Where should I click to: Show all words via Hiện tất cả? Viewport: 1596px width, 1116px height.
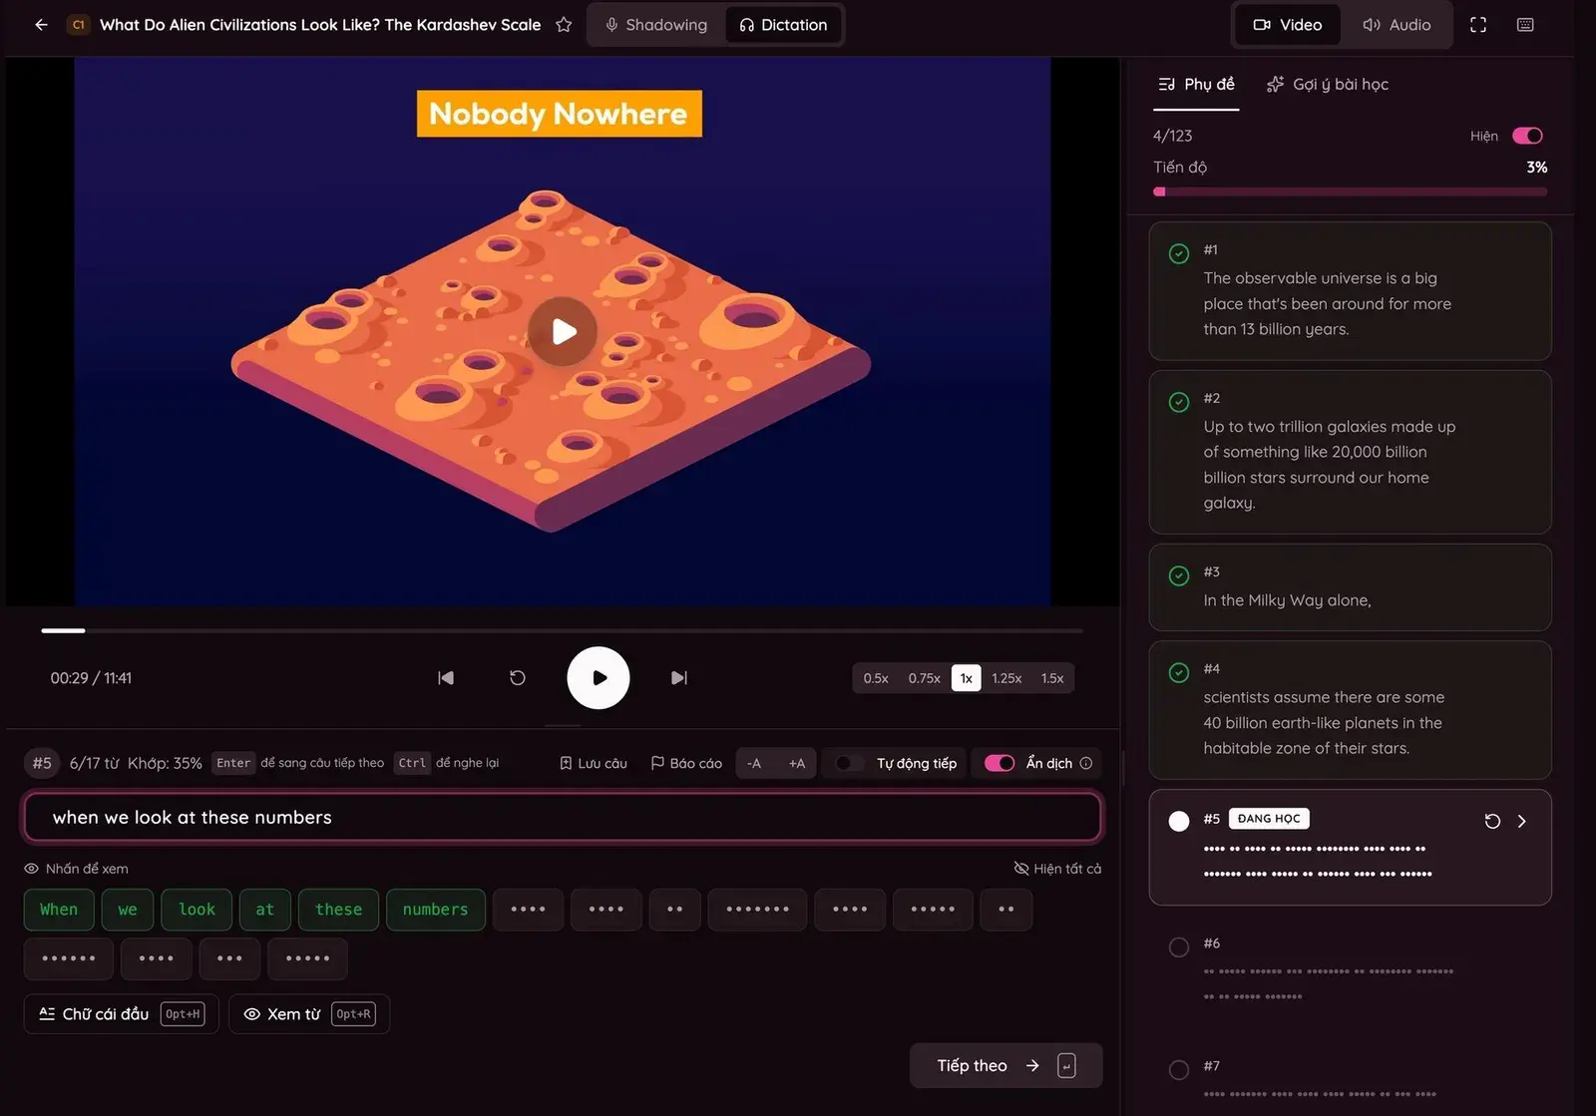(x=1057, y=869)
